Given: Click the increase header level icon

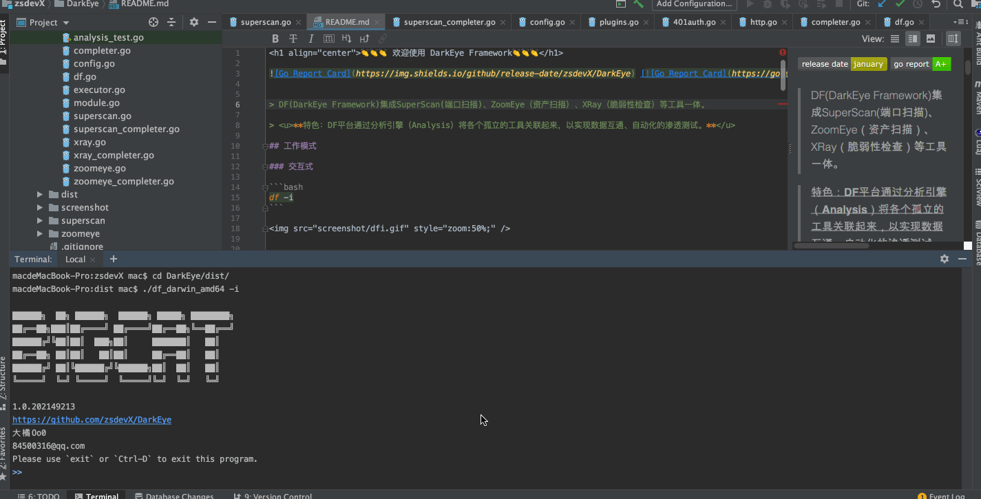Looking at the screenshot, I should [x=365, y=39].
